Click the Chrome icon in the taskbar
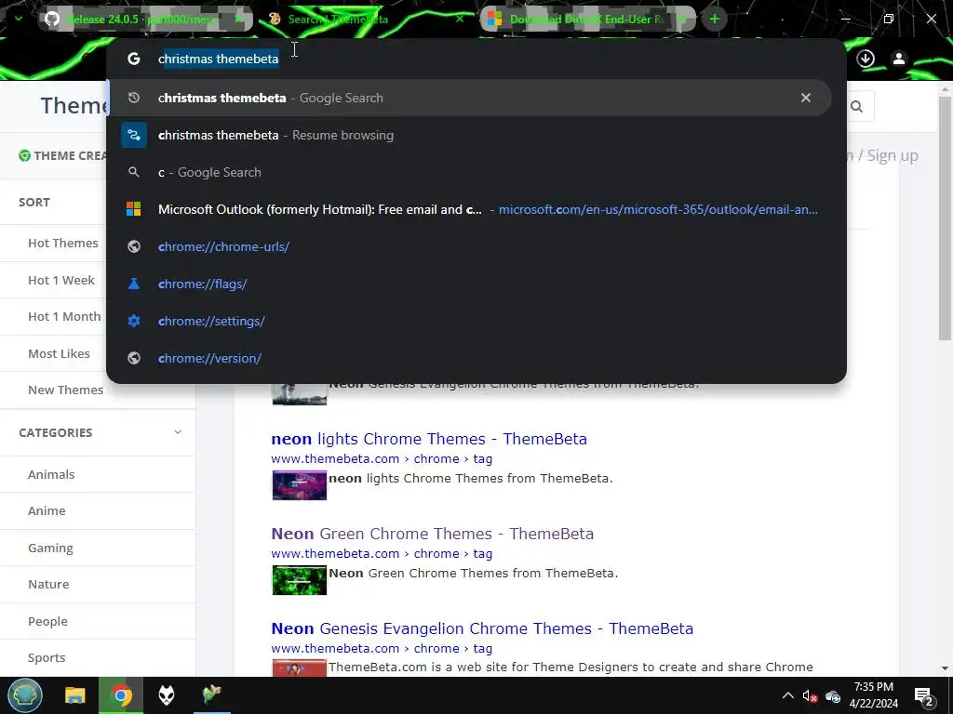 click(x=121, y=695)
